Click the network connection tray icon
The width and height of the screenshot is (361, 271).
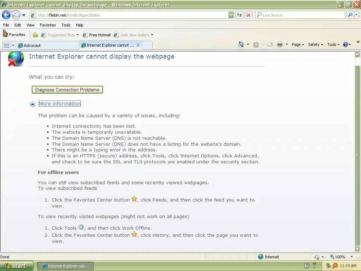(x=328, y=266)
